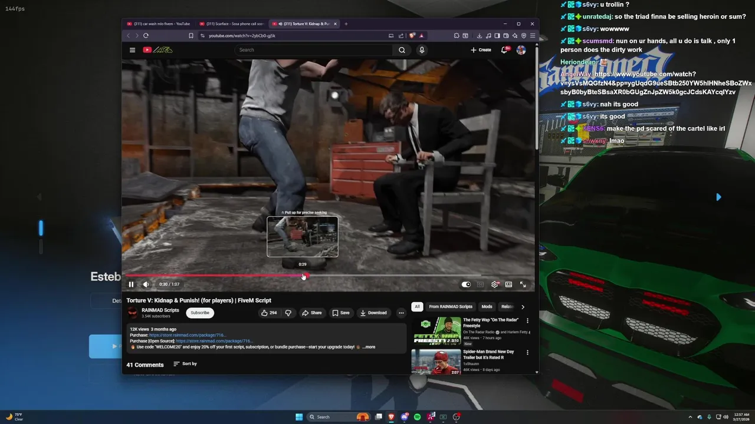The width and height of the screenshot is (755, 424).
Task: Close the Torture V browser tab
Action: click(335, 24)
